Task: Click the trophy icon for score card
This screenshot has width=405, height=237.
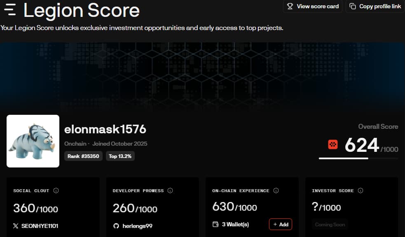Action: coord(290,6)
